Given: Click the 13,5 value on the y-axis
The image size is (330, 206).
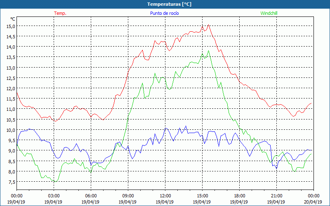Looking at the screenshot, I should click(x=11, y=57).
